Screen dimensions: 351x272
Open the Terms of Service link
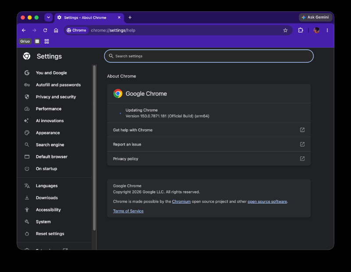128,211
